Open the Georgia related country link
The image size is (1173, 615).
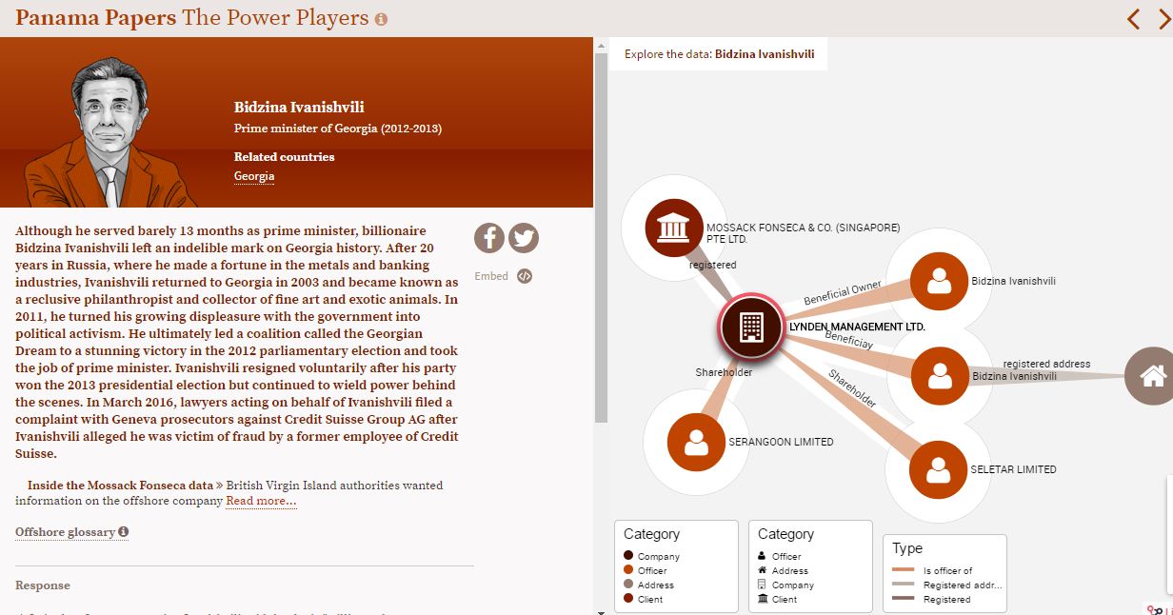[254, 176]
